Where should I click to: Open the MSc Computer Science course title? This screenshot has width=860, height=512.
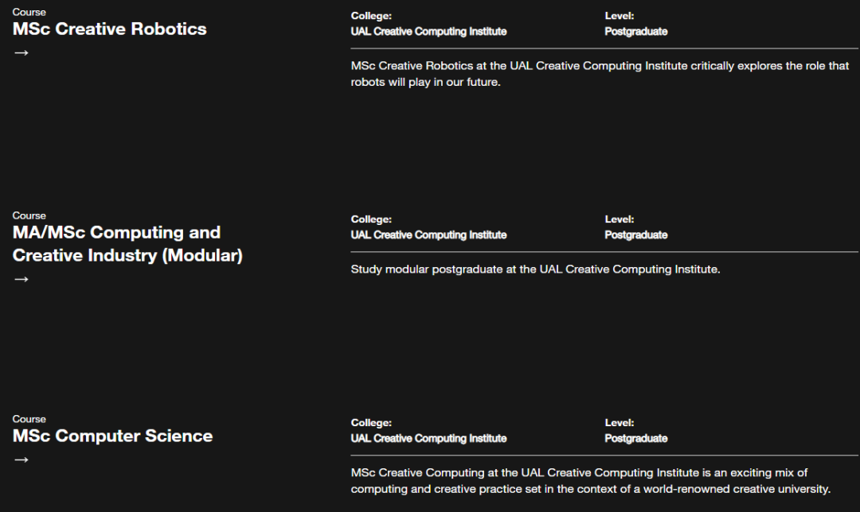112,436
